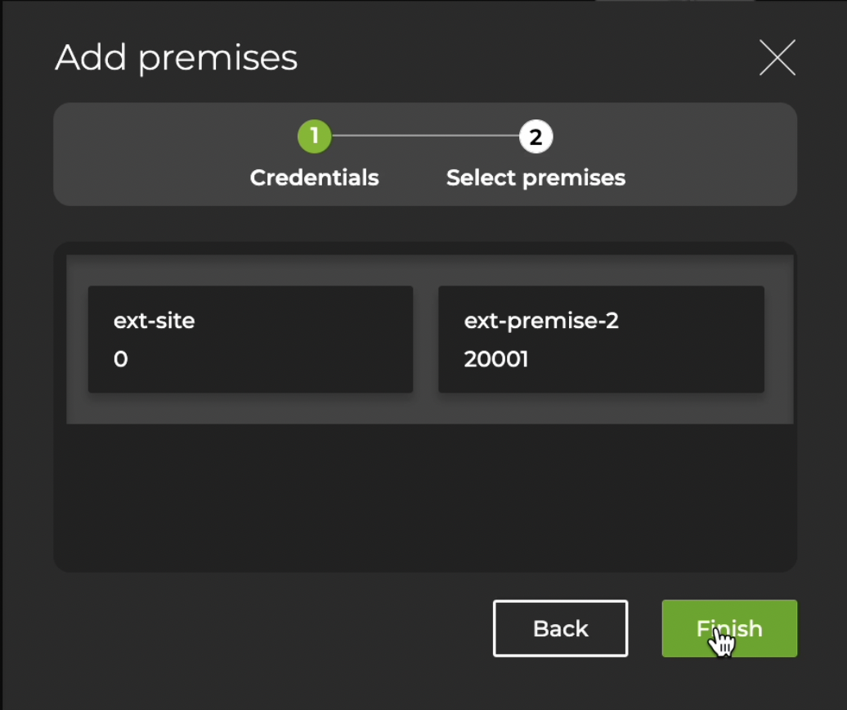This screenshot has width=847, height=710.
Task: Click the step 1 Credentials circle indicator
Action: 314,137
